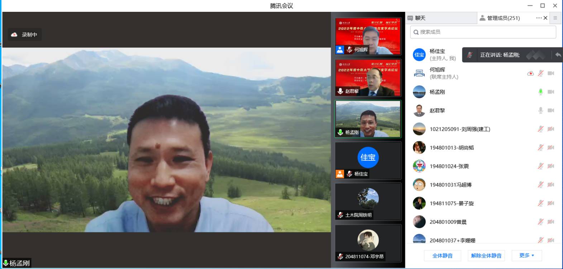This screenshot has width=563, height=269.
Task: Click the cloud recording icon labeled 录制中
Action: (x=14, y=34)
